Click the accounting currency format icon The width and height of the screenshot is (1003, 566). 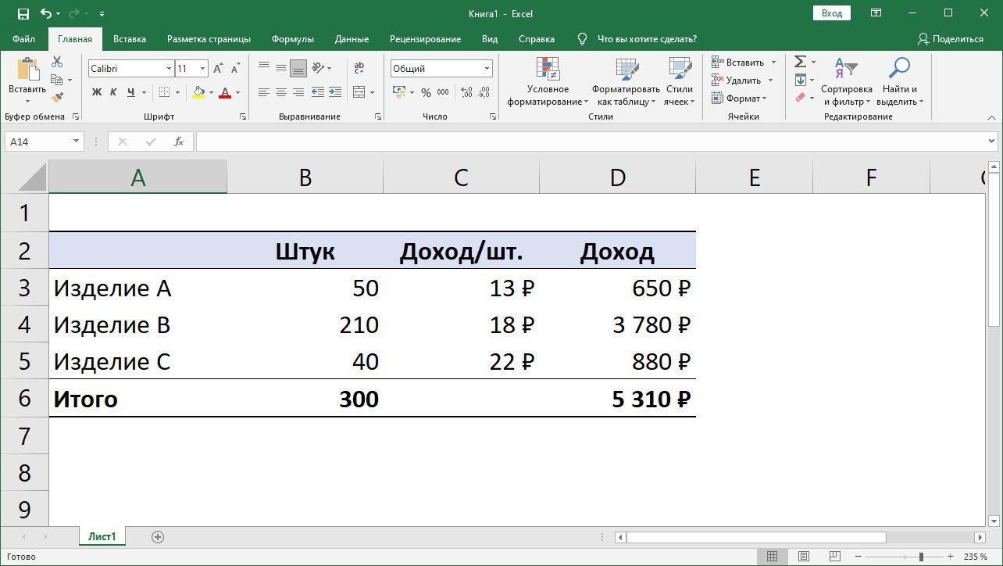click(399, 92)
